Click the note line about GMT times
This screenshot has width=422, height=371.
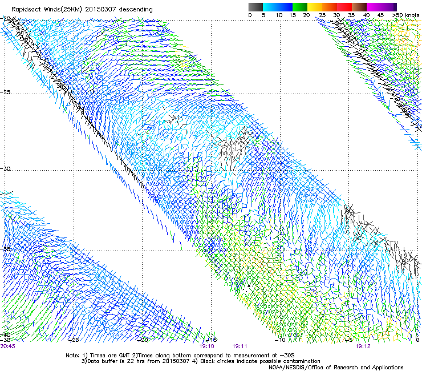tap(180, 356)
